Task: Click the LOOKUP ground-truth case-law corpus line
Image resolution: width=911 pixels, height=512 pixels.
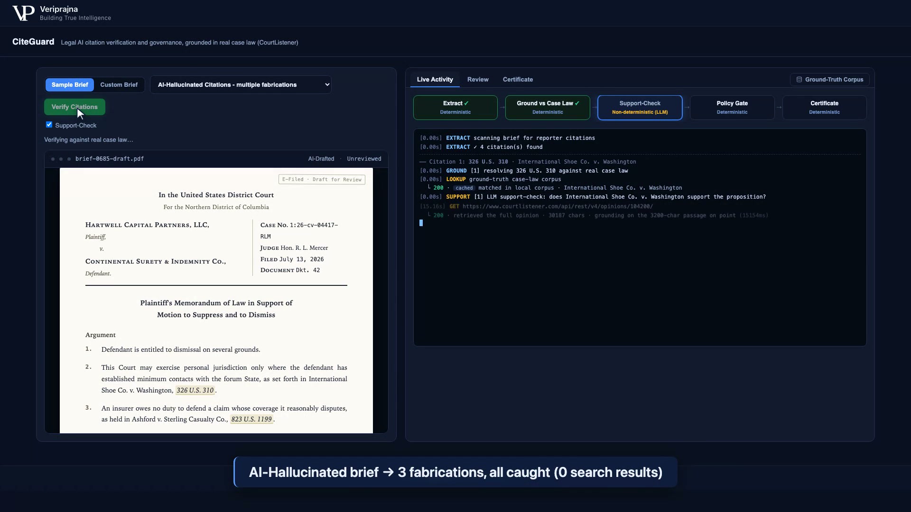Action: point(490,180)
